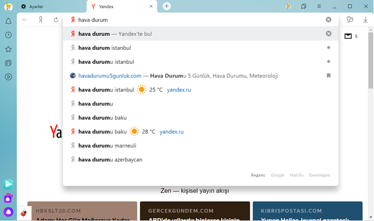Switch search engine to Яндекс
Image resolution: width=374 pixels, height=221 pixels.
click(x=258, y=175)
